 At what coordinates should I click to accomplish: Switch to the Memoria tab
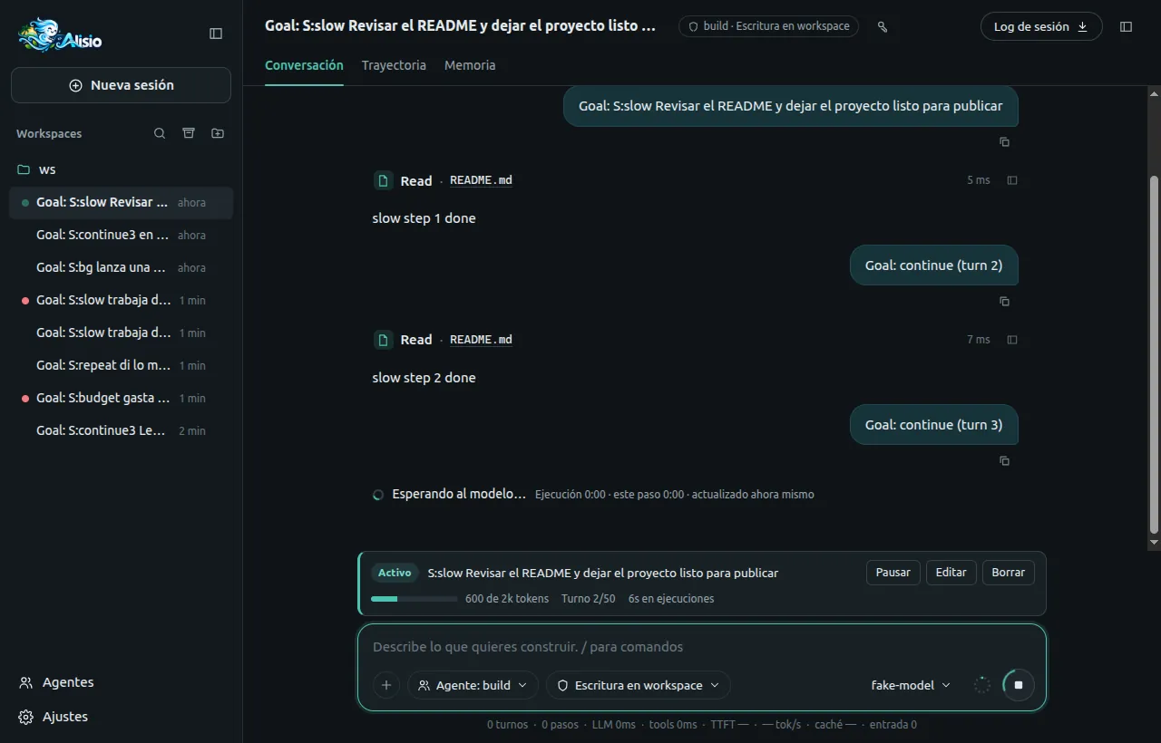click(x=470, y=65)
